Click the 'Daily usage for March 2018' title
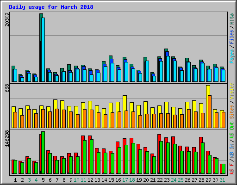The height and width of the screenshot is (185, 237). point(51,7)
